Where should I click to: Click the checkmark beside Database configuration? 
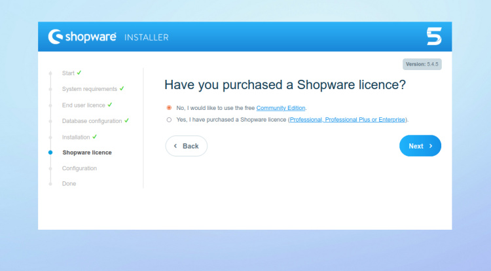tap(126, 120)
